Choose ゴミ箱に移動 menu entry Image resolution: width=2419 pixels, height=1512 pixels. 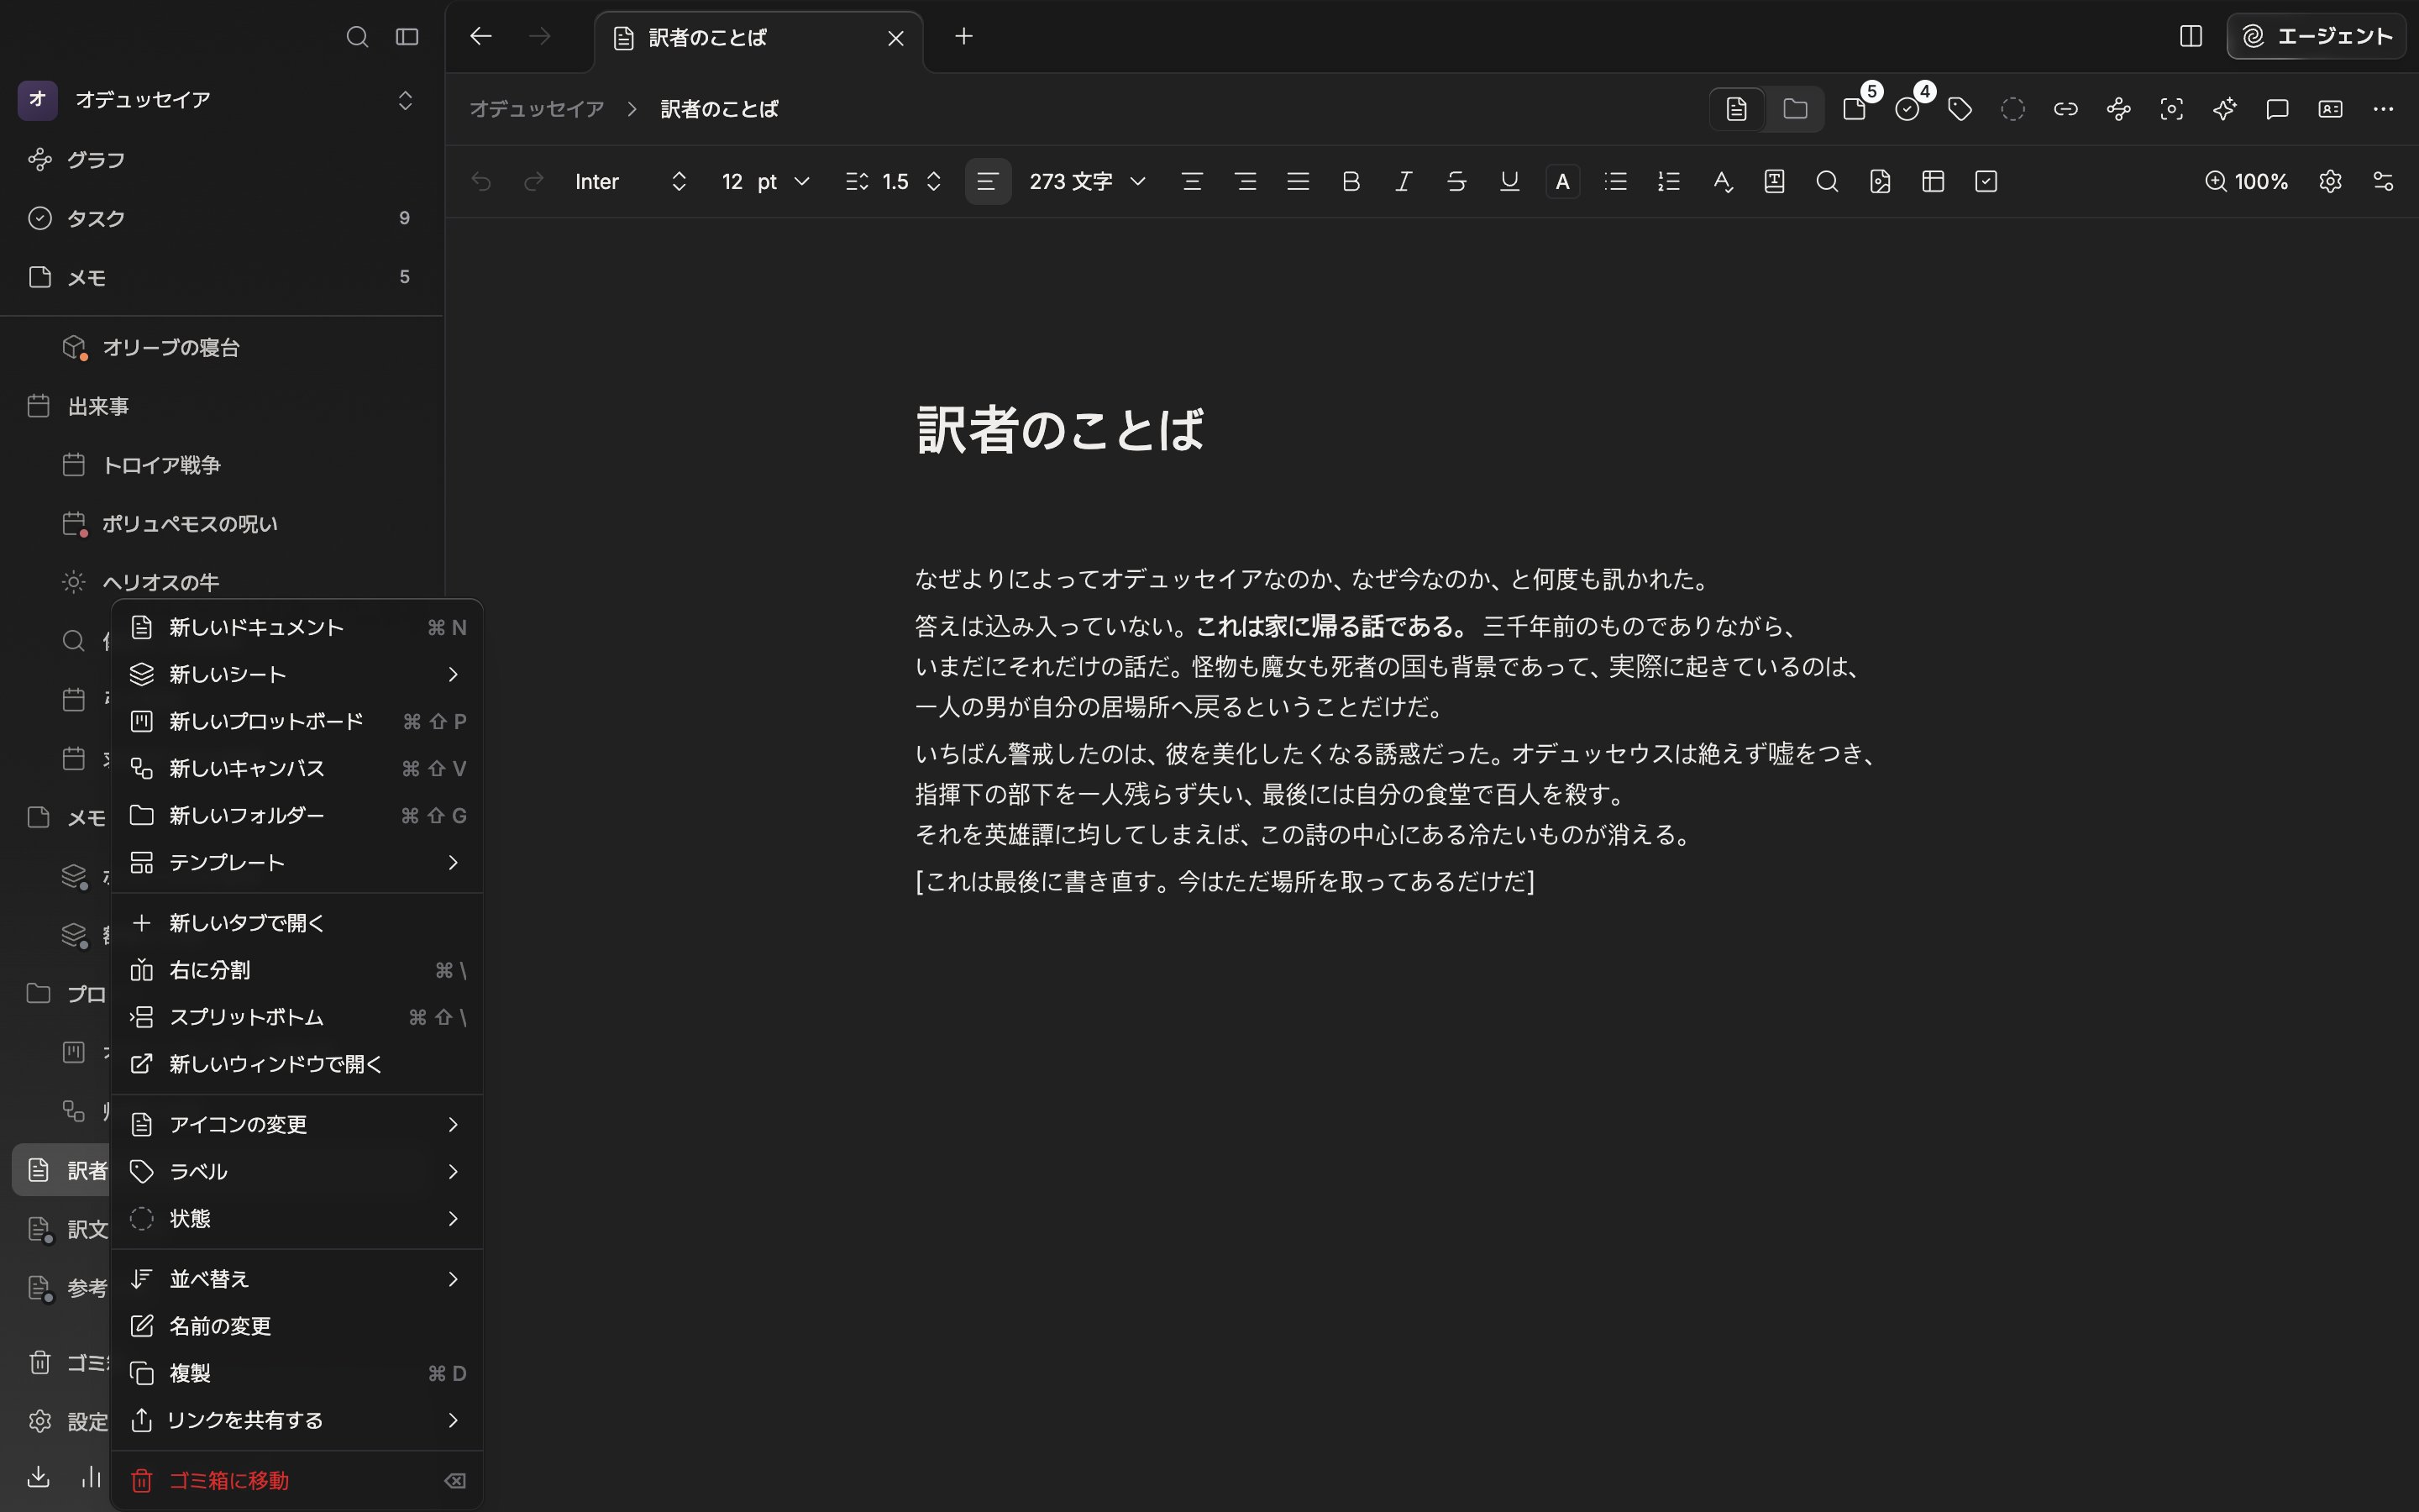(x=296, y=1481)
